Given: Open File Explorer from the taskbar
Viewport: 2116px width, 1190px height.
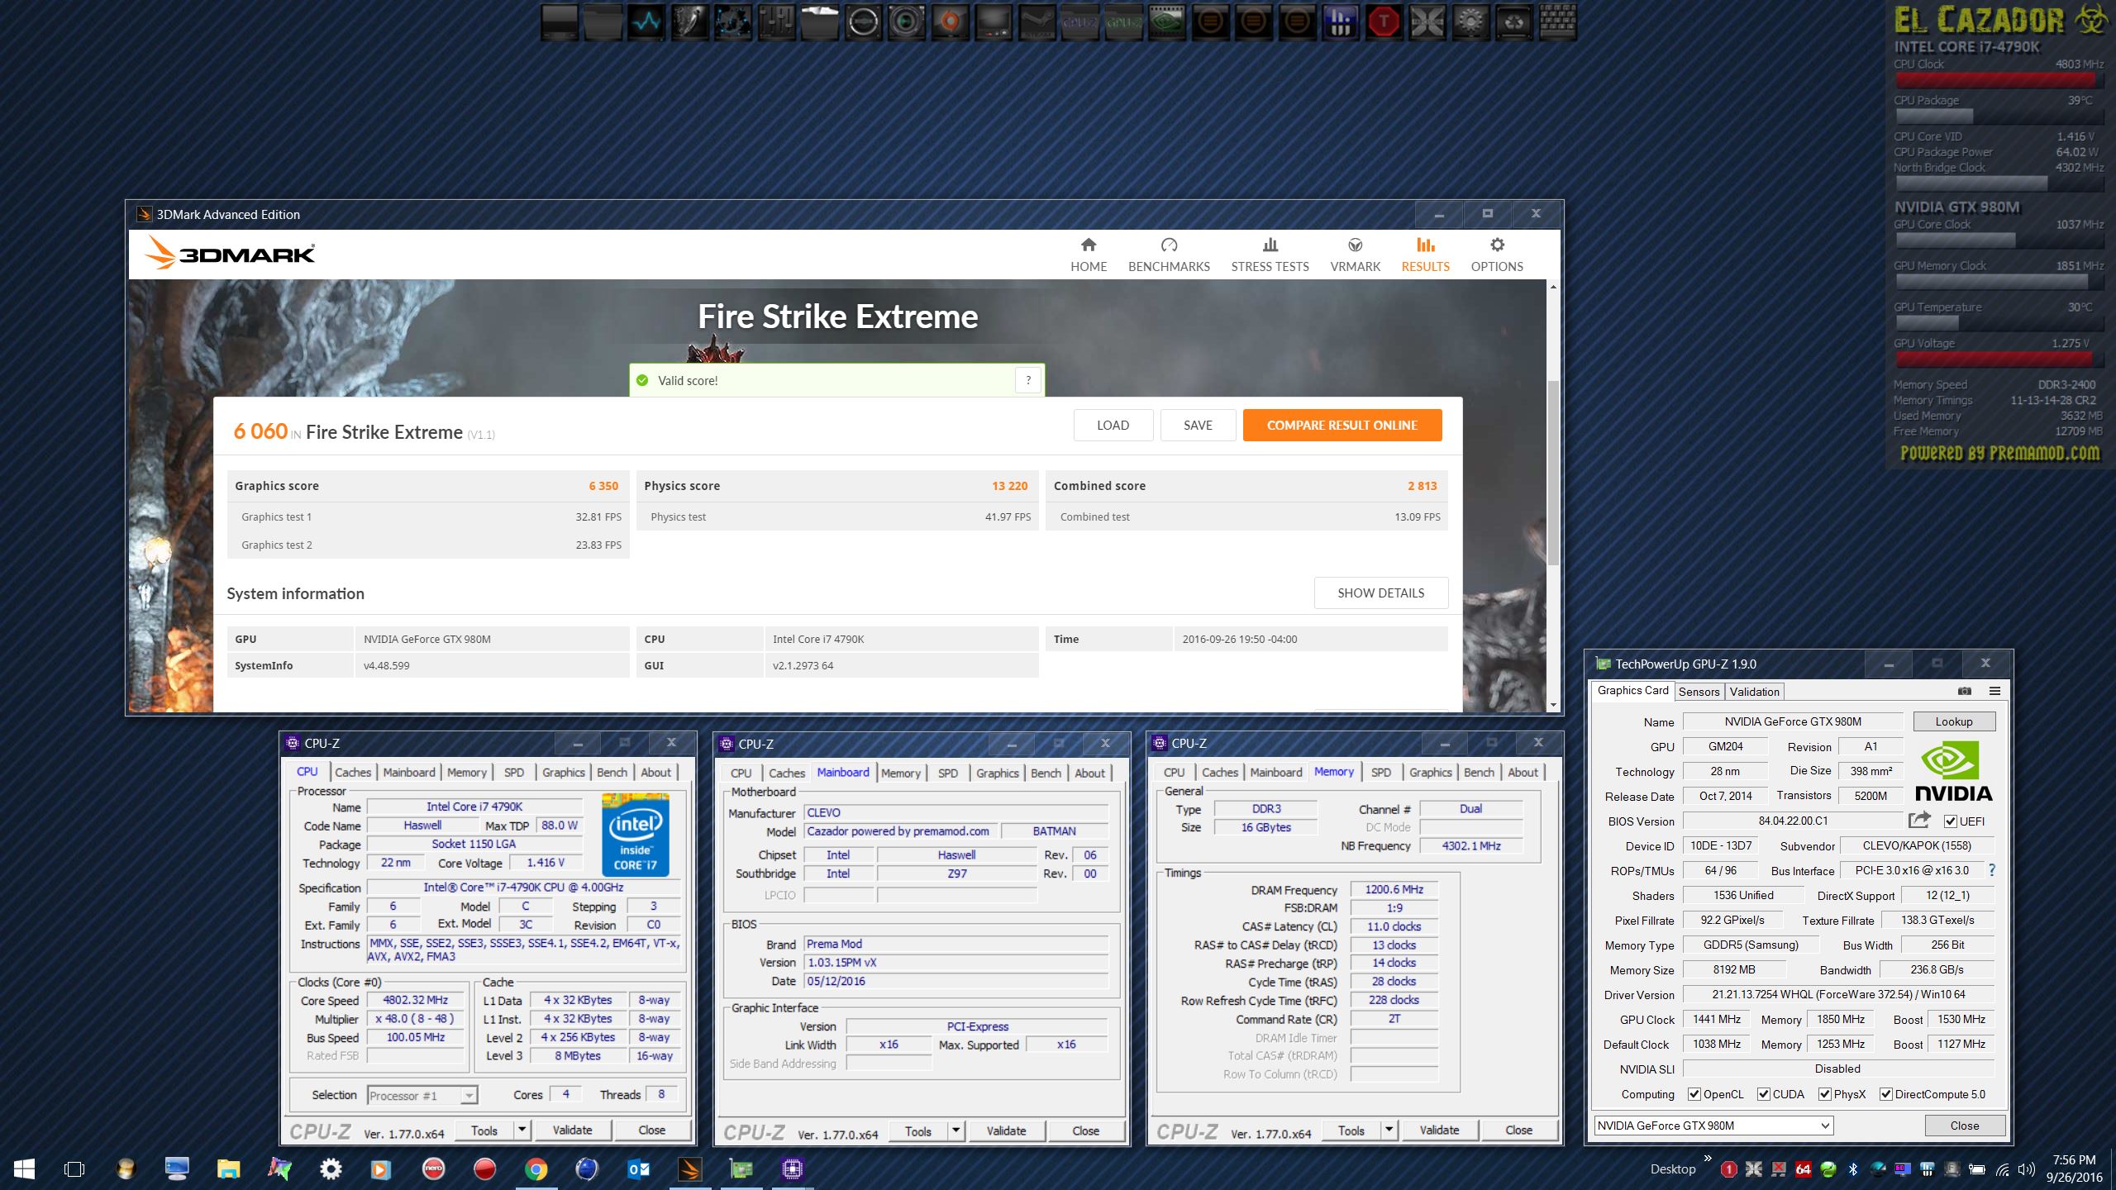Looking at the screenshot, I should [228, 1169].
